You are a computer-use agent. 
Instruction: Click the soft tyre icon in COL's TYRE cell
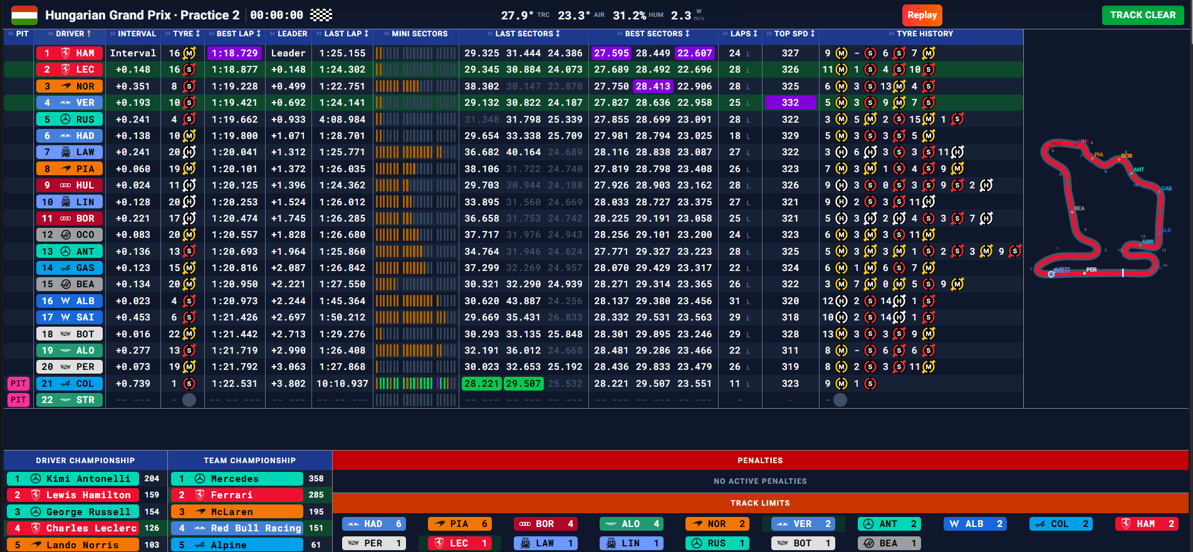tap(189, 384)
